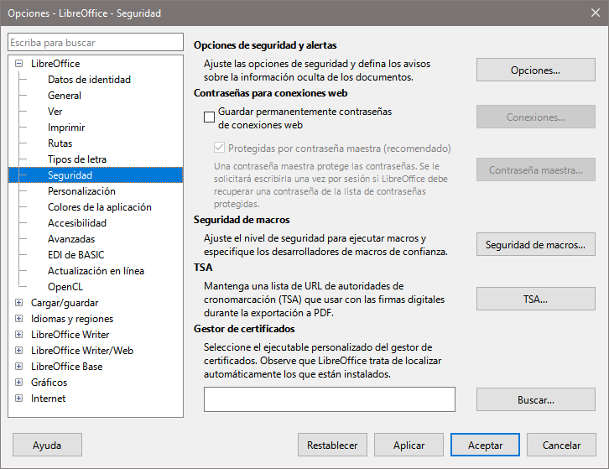Open Accesibilidad options
The height and width of the screenshot is (469, 609).
[77, 223]
